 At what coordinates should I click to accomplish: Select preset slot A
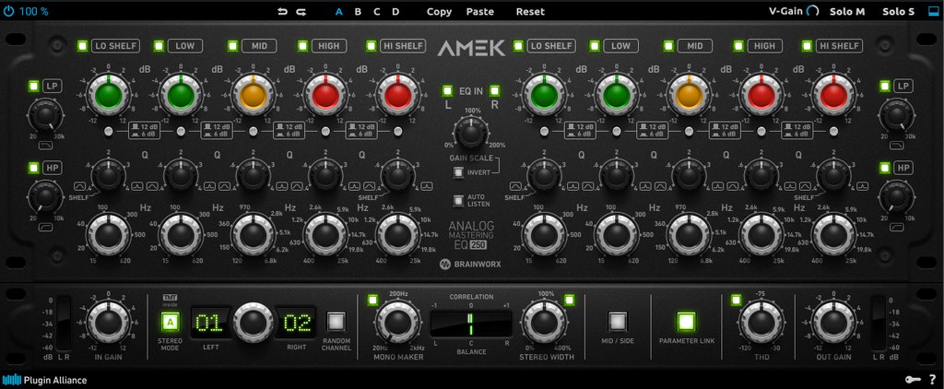click(x=339, y=11)
